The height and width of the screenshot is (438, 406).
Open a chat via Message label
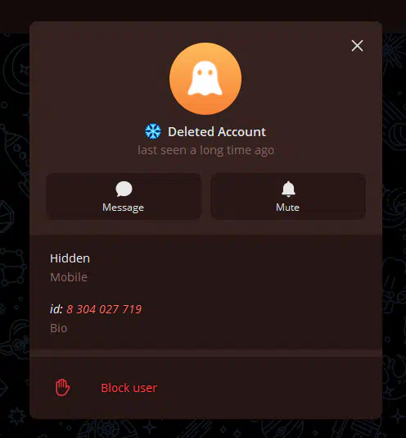click(x=123, y=208)
